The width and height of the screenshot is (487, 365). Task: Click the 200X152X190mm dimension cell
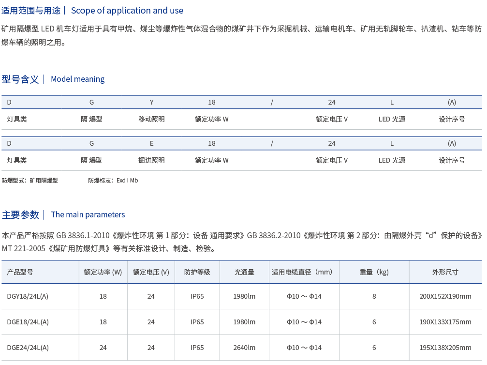(x=445, y=296)
